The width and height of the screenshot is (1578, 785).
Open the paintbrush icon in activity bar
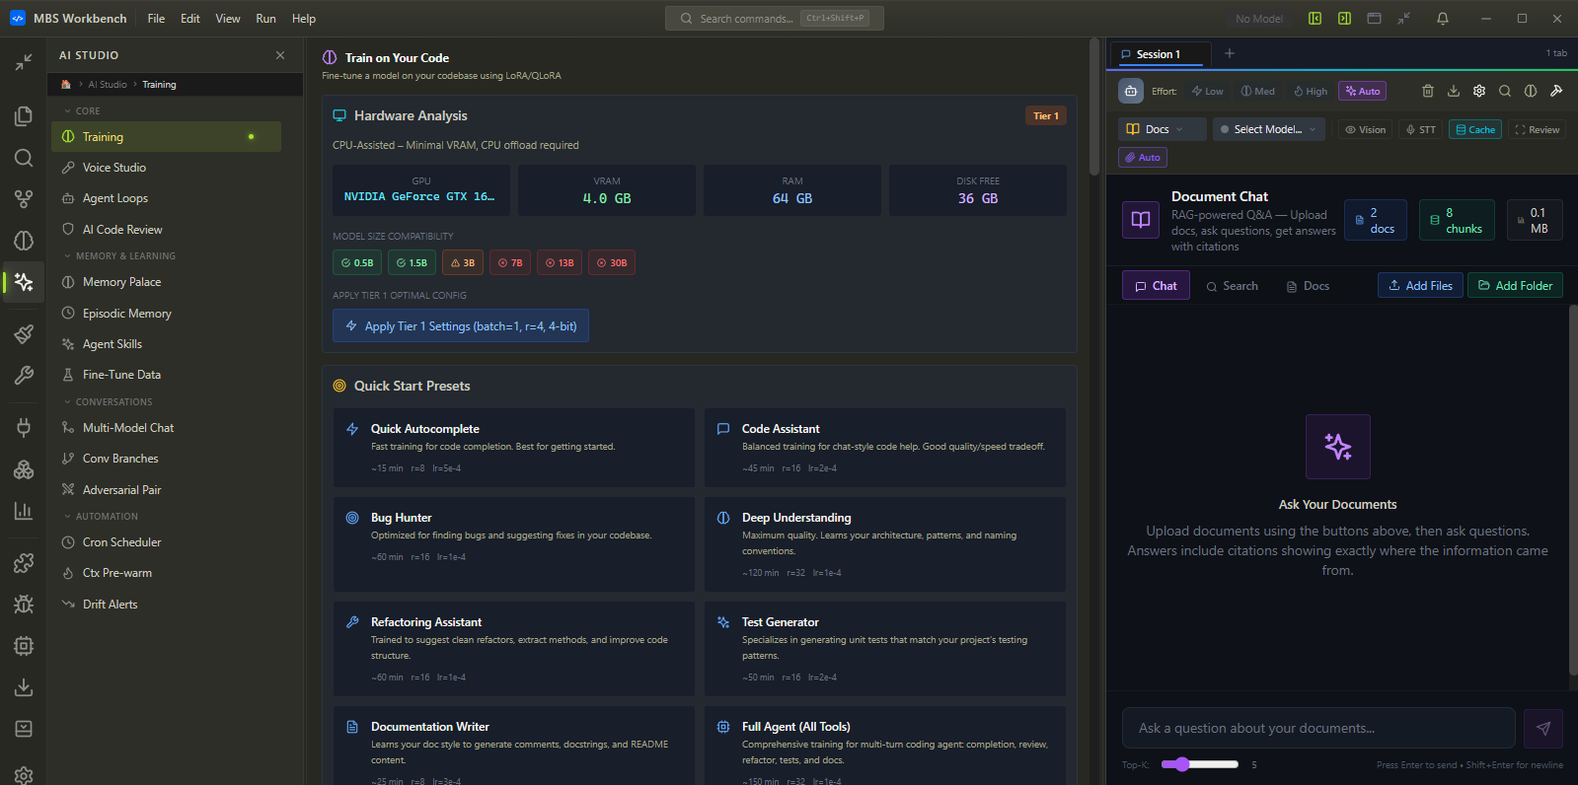point(24,334)
